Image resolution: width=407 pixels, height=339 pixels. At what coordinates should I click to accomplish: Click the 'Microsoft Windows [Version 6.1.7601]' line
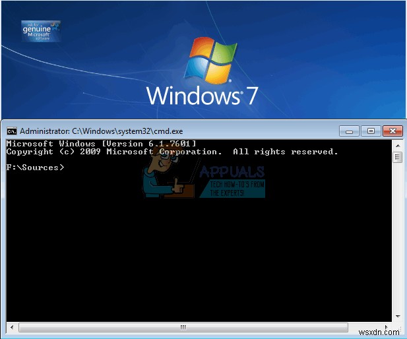pyautogui.click(x=101, y=144)
